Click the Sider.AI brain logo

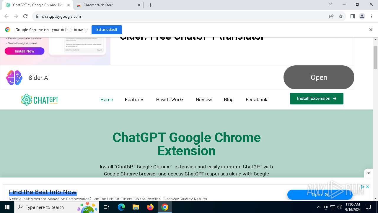click(x=14, y=78)
